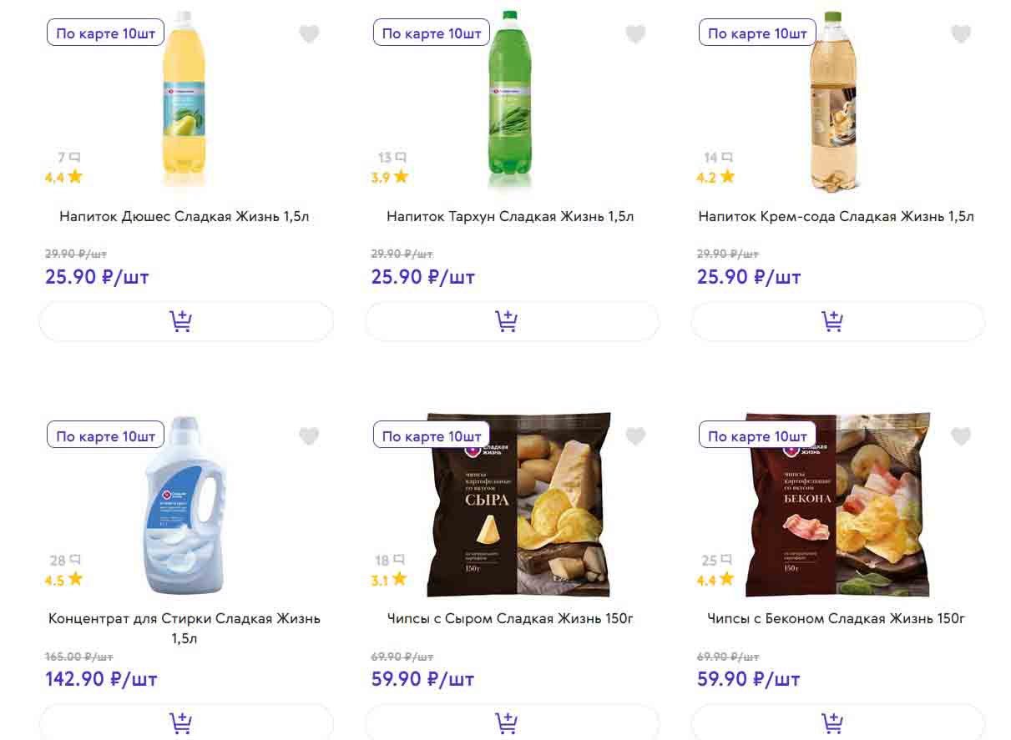This screenshot has width=1011, height=740.
Task: Open the Напиток Дюшес Сладкая Жизнь title link
Action: click(185, 217)
